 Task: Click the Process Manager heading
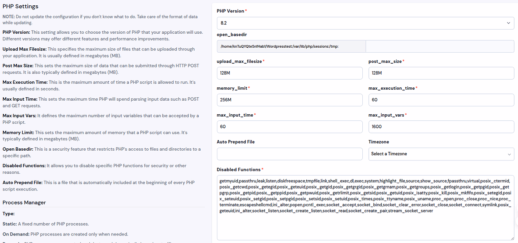tap(24, 202)
